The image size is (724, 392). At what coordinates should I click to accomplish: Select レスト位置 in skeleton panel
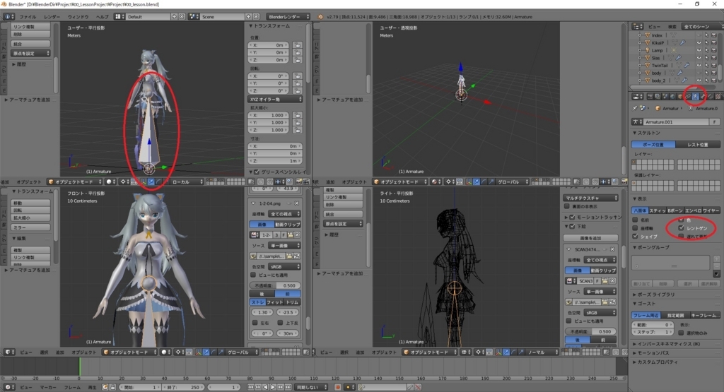tap(698, 144)
